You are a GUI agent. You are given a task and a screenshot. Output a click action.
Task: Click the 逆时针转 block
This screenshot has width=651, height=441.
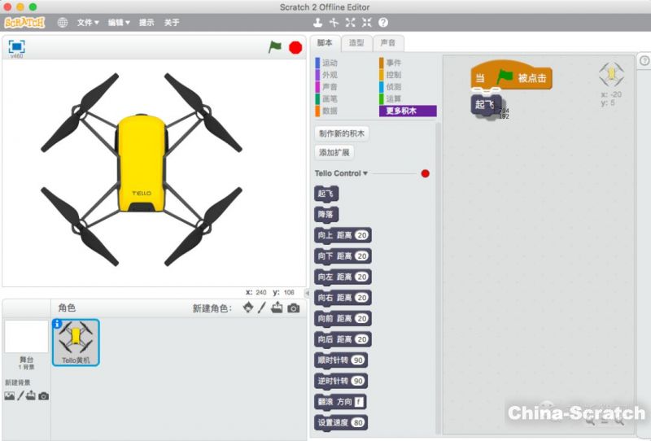[340, 382]
